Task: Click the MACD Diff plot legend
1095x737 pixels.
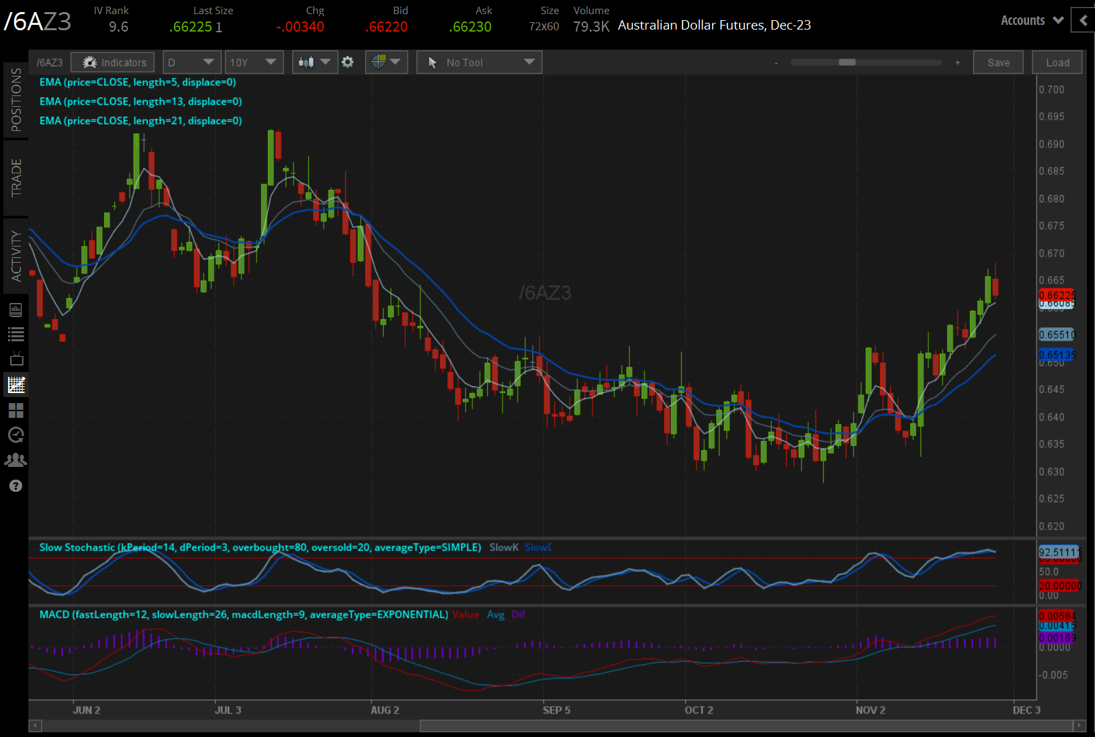Action: tap(519, 615)
